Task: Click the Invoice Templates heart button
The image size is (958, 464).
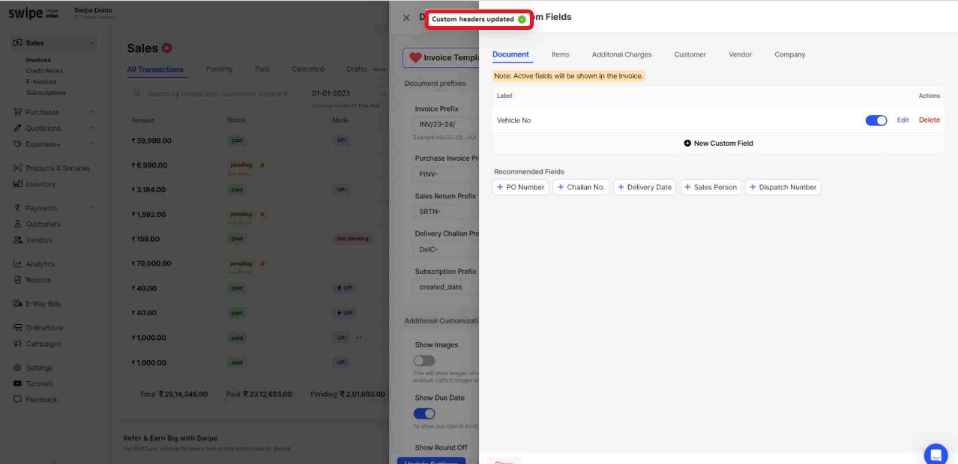Action: pyautogui.click(x=441, y=58)
